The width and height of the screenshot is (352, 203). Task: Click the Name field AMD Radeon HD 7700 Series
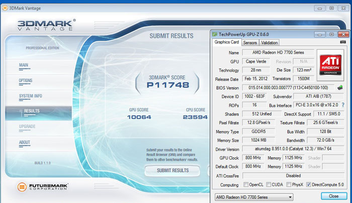tap(278, 52)
